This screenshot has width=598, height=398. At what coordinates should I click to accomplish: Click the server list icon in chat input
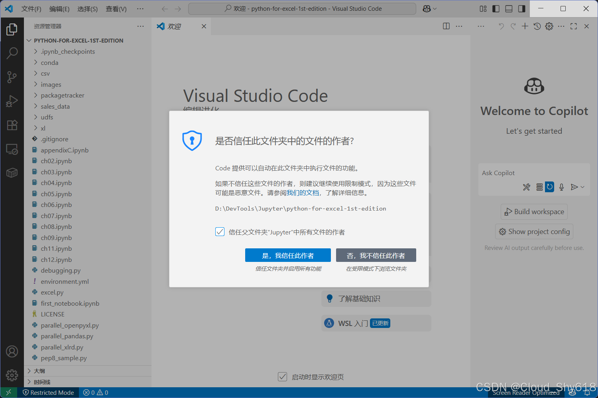(x=539, y=187)
